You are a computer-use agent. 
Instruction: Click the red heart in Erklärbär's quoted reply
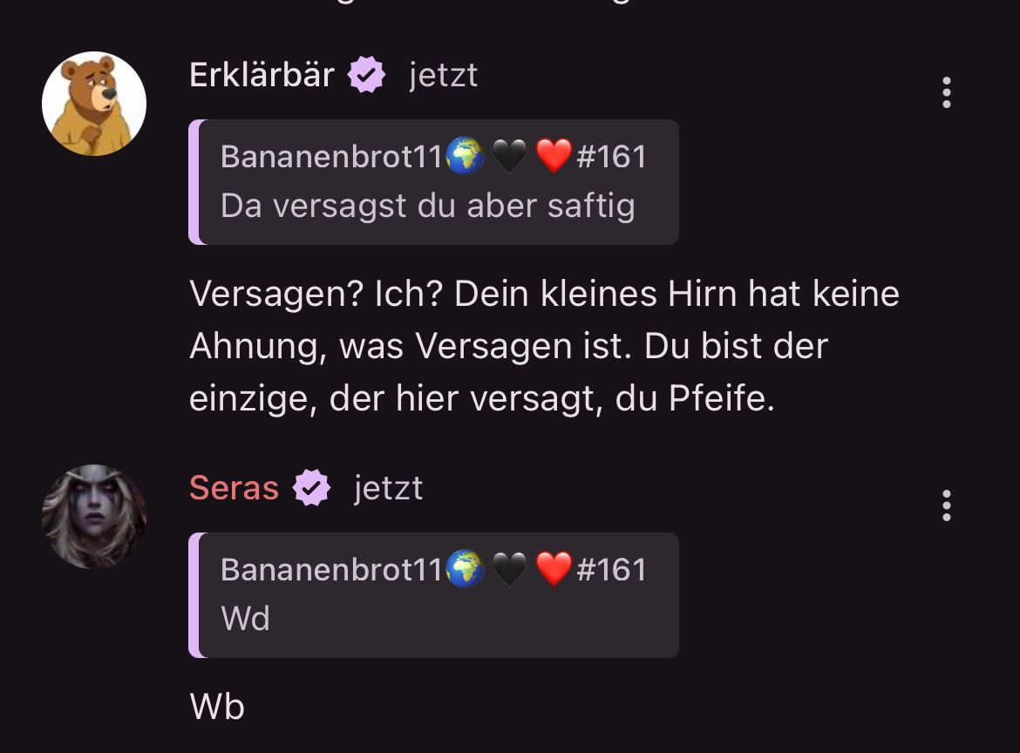(554, 156)
